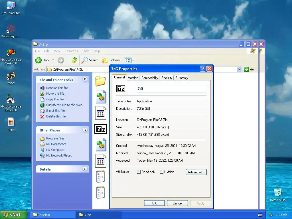Select the General tab
292x219 pixels.
coord(119,77)
